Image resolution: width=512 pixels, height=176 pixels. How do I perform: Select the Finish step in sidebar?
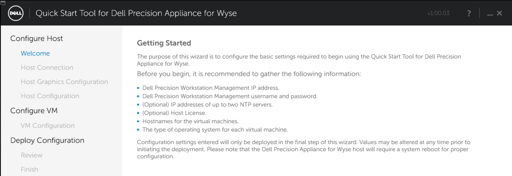(x=29, y=170)
